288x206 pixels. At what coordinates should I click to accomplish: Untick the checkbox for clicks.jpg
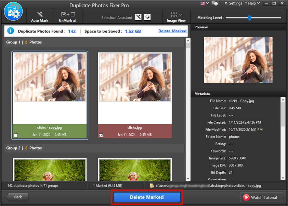point(101,135)
